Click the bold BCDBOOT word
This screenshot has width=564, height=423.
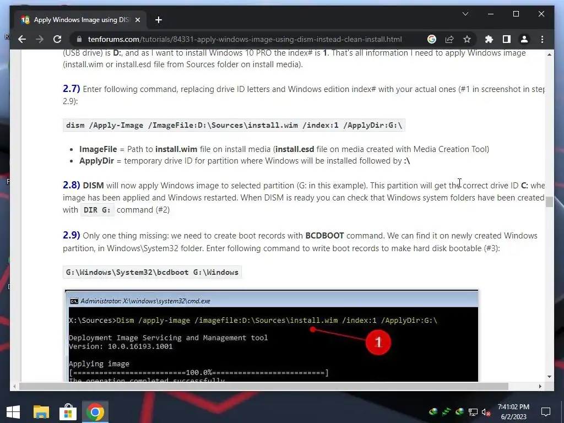click(x=324, y=236)
